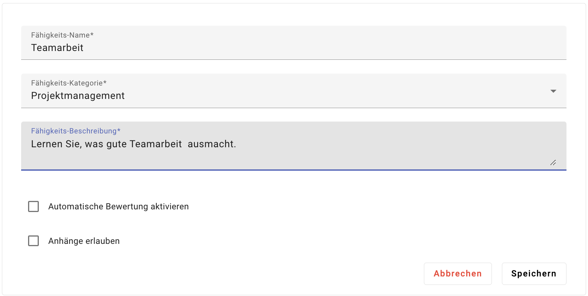Image resolution: width=588 pixels, height=296 pixels.
Task: Click the 'Fähigkeits-Kategorie*' field label
Action: click(x=69, y=83)
